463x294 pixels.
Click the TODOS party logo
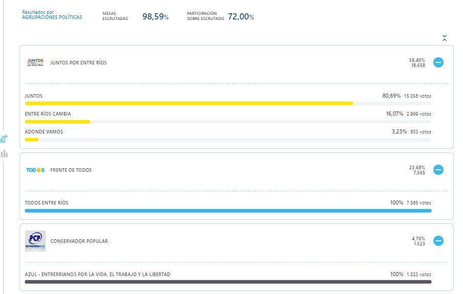[35, 170]
